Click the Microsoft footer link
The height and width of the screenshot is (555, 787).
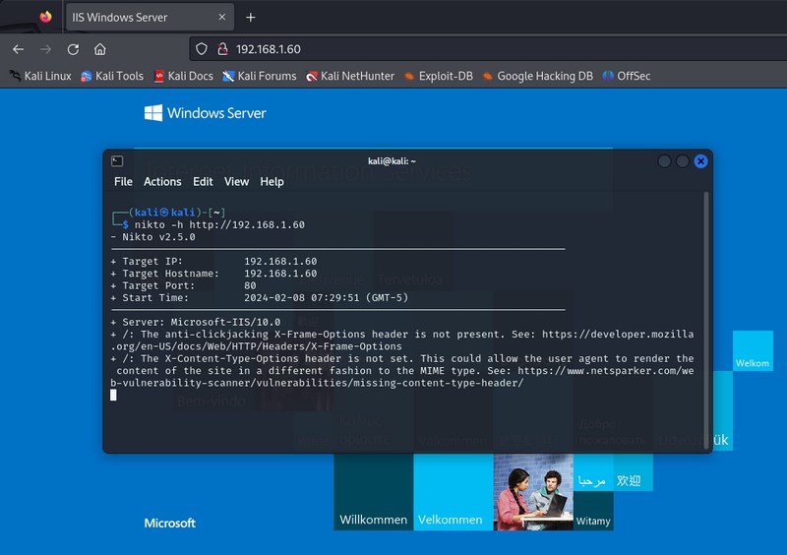169,524
